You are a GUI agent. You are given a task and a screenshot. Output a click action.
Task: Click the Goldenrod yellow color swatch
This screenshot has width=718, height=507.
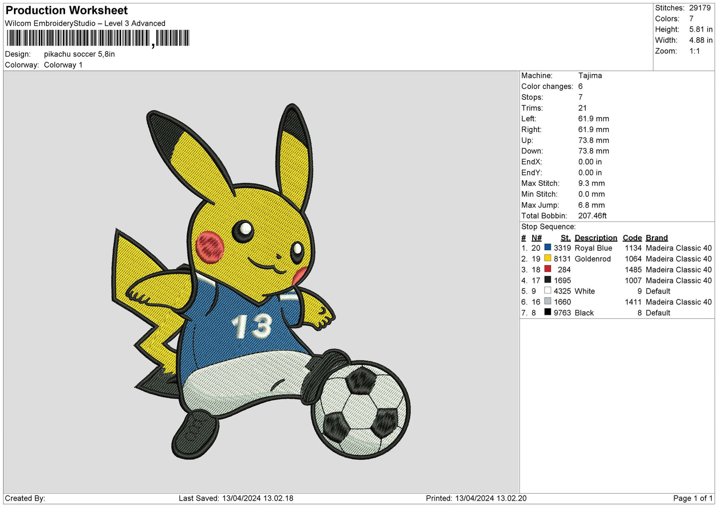(x=548, y=258)
